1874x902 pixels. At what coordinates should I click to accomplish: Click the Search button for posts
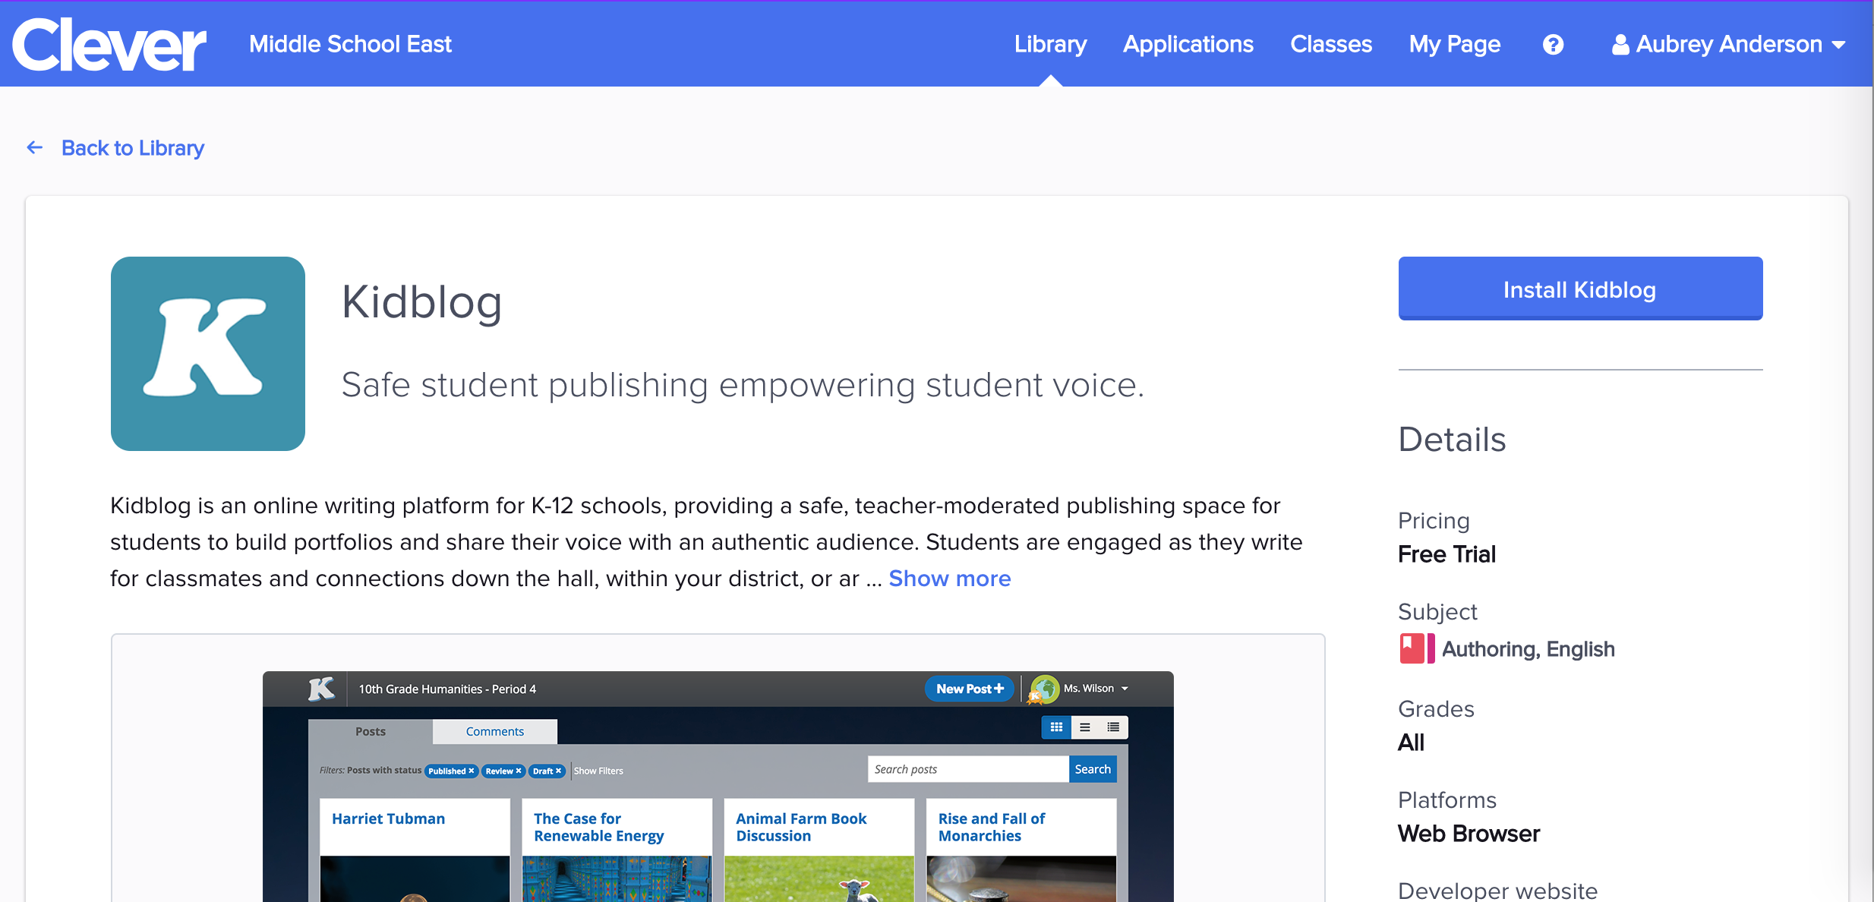1093,769
